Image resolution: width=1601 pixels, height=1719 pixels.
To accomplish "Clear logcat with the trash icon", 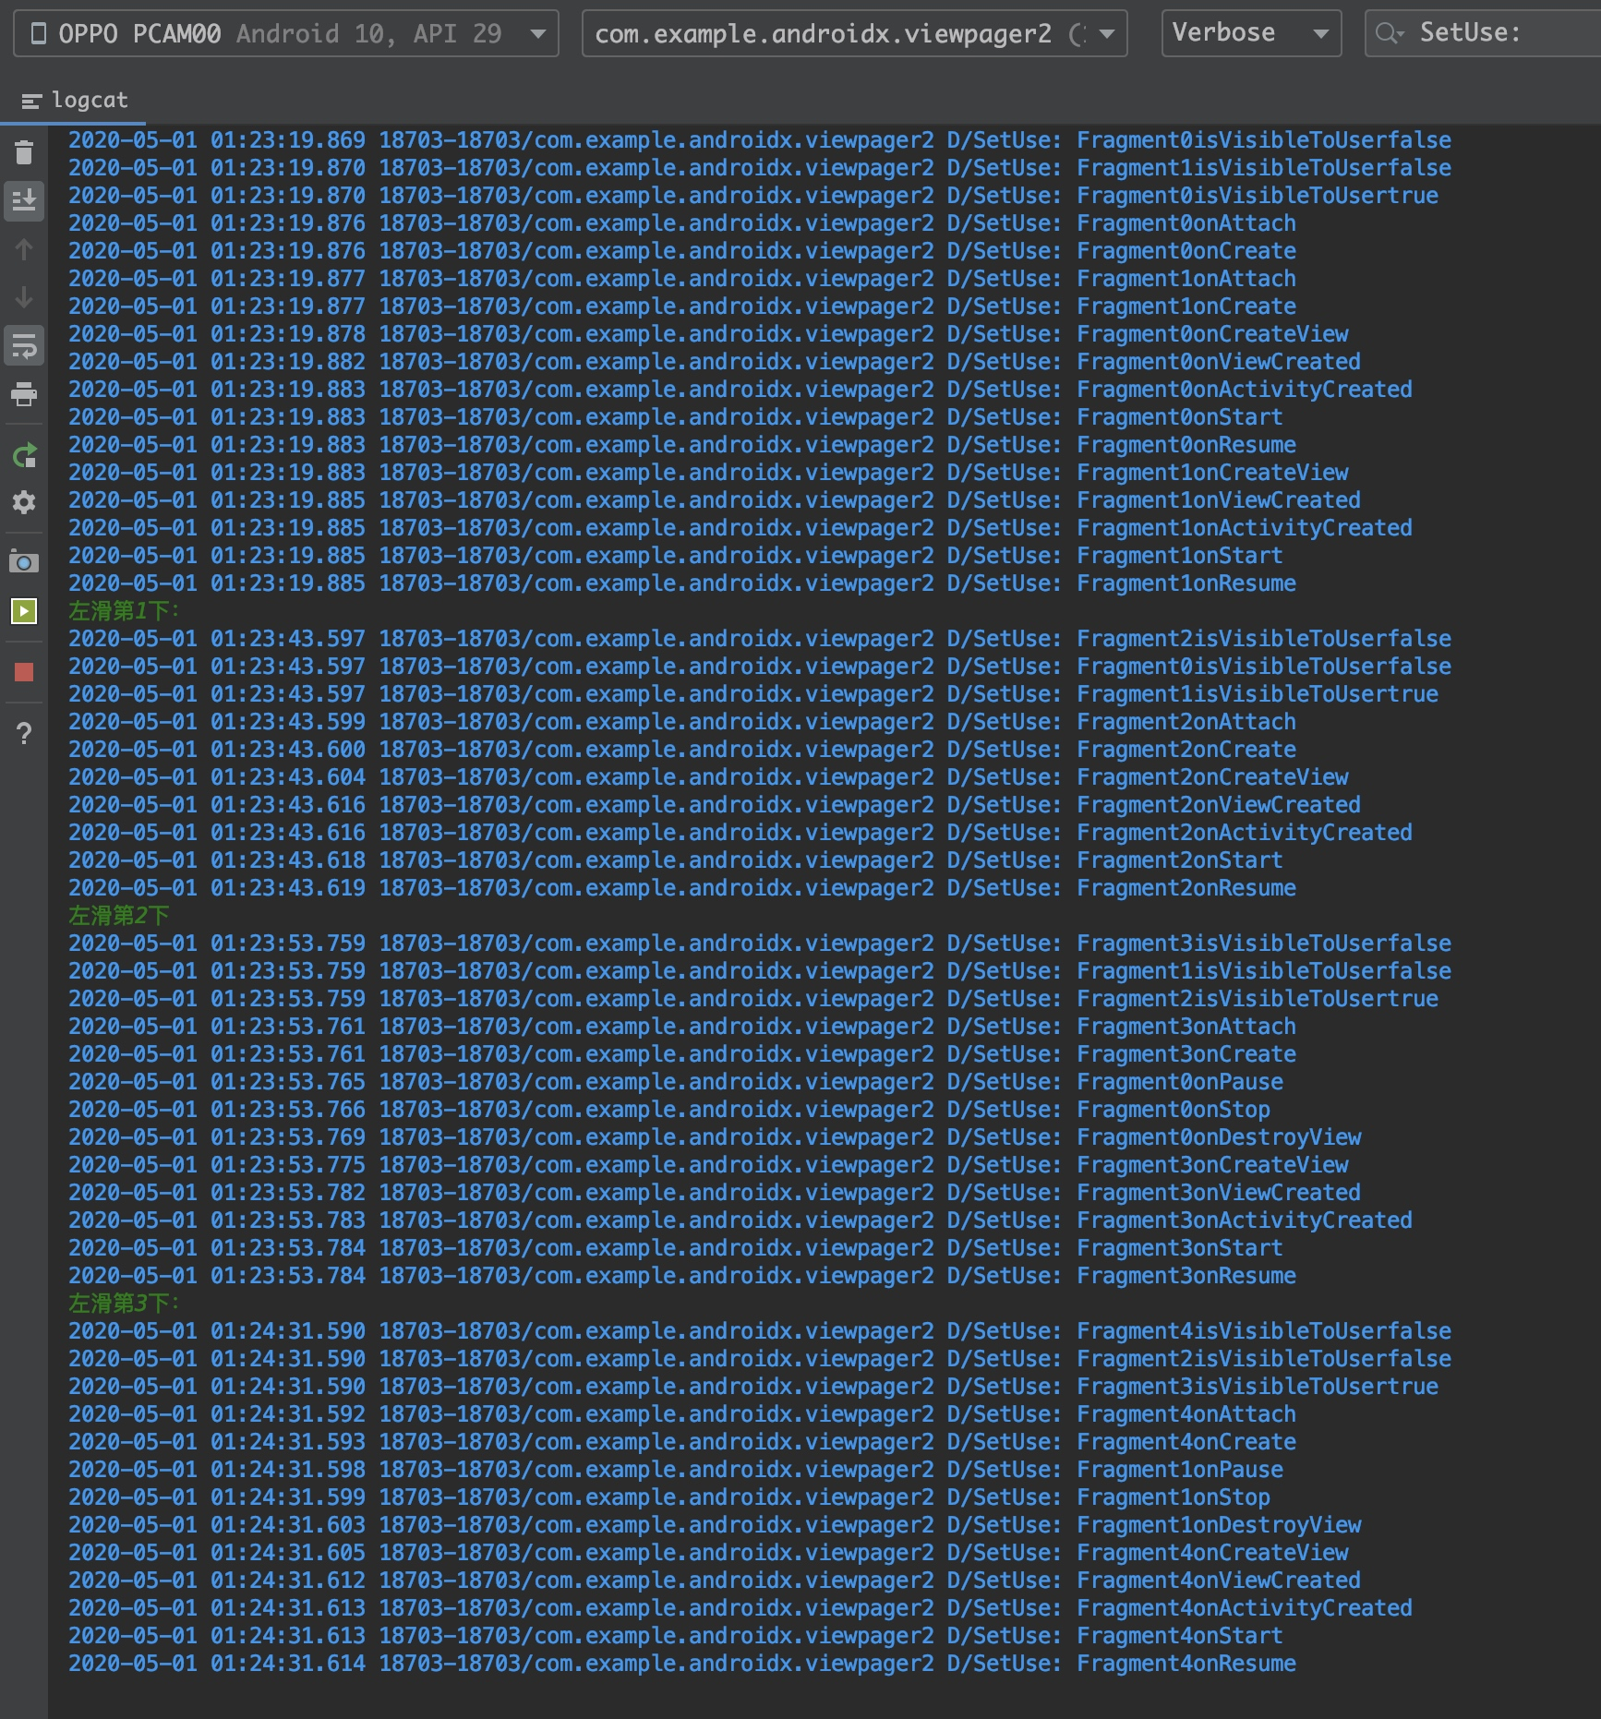I will tap(24, 152).
